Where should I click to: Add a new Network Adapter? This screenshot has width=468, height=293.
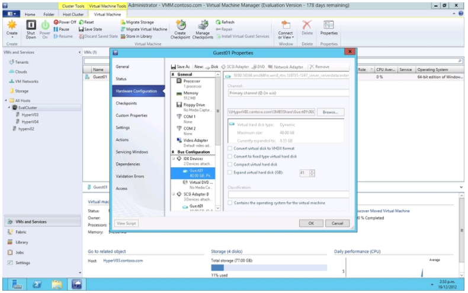(286, 67)
